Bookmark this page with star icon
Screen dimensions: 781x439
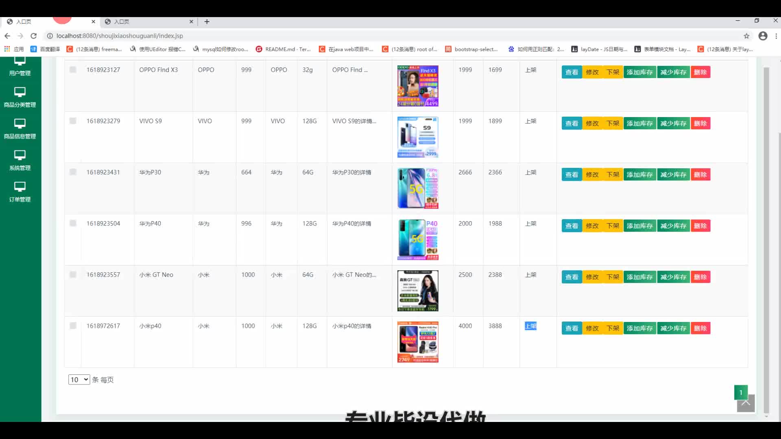pos(746,36)
